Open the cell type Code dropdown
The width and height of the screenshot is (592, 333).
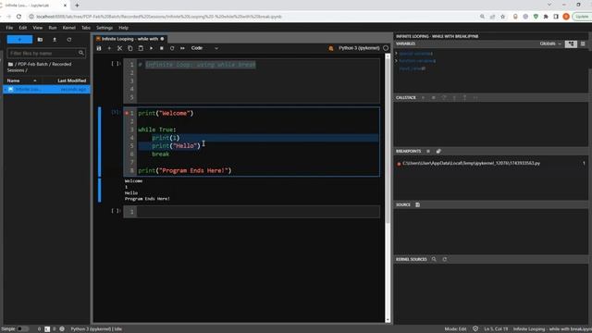coord(204,48)
